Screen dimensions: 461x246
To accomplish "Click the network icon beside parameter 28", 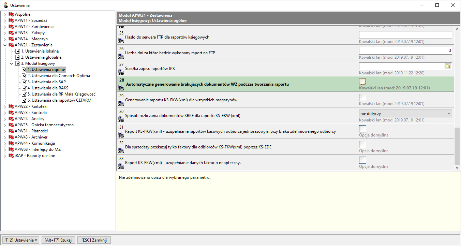I will click(x=121, y=88).
